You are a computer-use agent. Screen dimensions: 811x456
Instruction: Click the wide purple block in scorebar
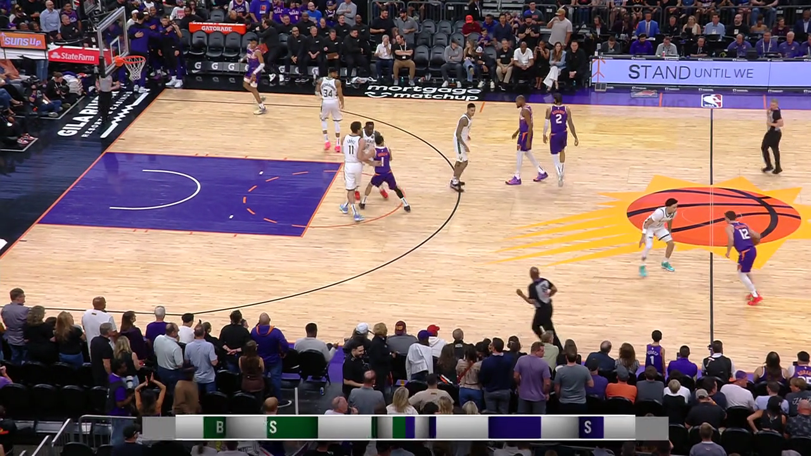(514, 427)
